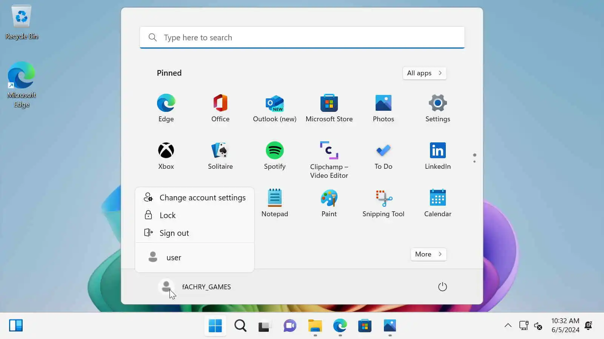Click the Start button on taskbar
Viewport: 604px width, 339px height.
pos(215,326)
